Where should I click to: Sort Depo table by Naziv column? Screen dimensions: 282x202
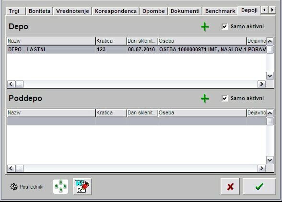[x=51, y=41]
